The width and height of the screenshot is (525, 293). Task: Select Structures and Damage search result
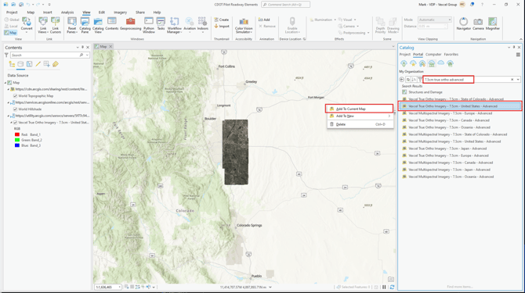point(425,92)
